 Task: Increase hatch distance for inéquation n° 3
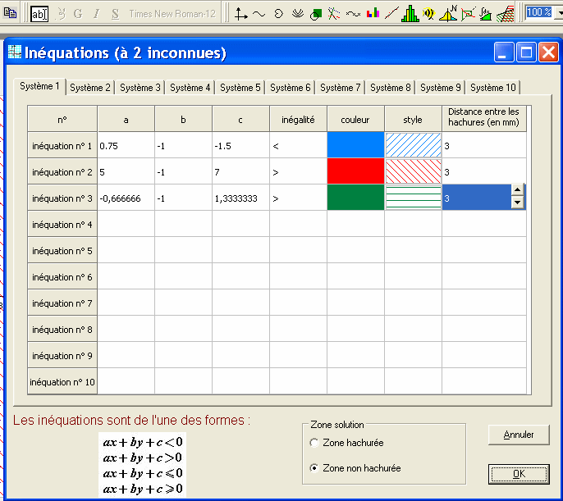[517, 192]
